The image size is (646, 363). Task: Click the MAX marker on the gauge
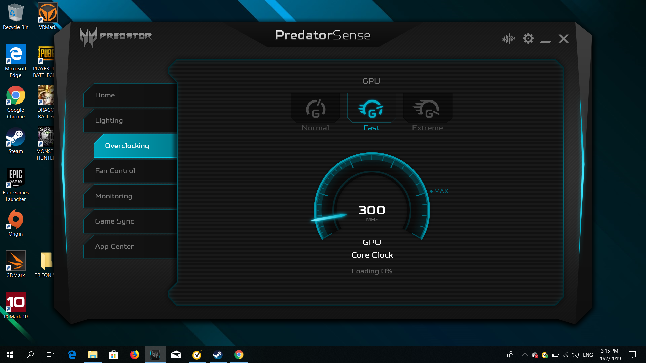point(439,191)
